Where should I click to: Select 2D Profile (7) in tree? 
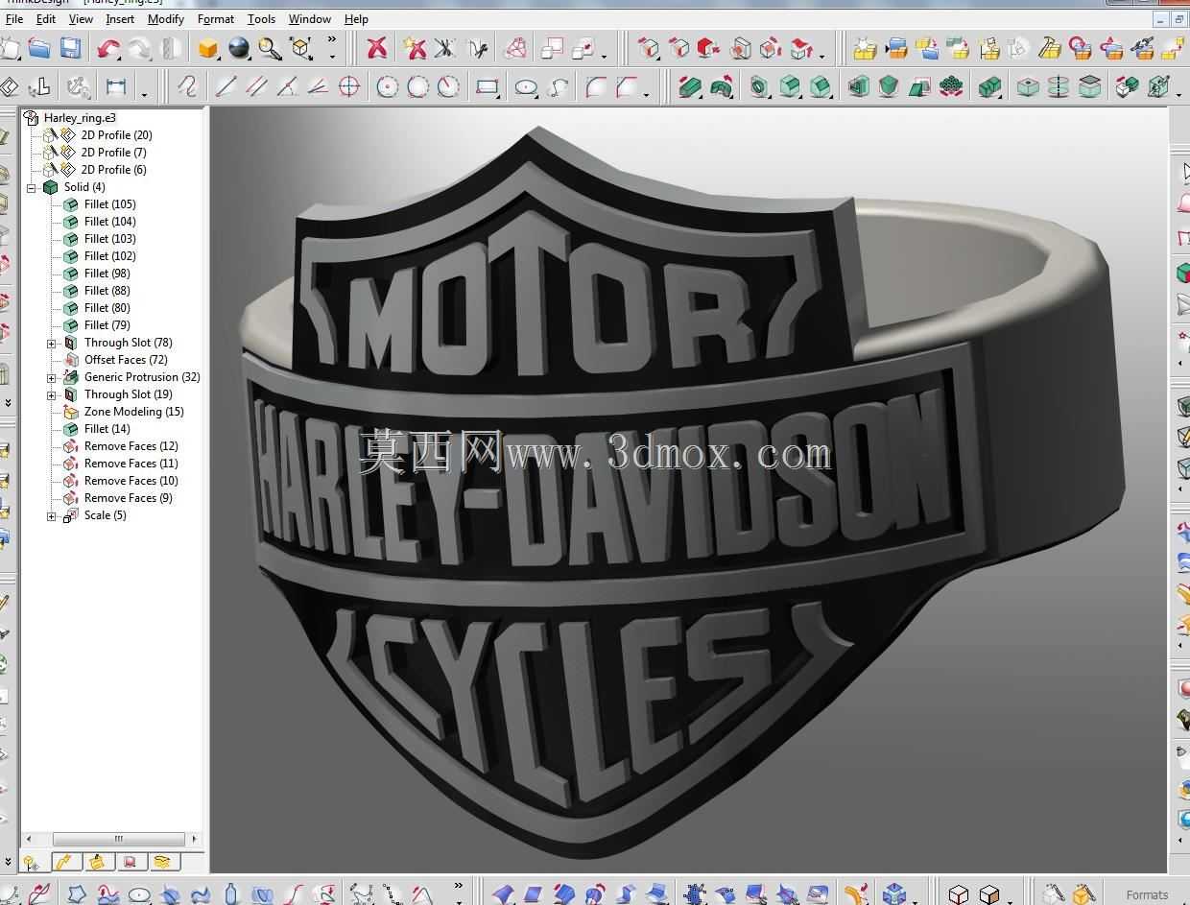(x=113, y=153)
